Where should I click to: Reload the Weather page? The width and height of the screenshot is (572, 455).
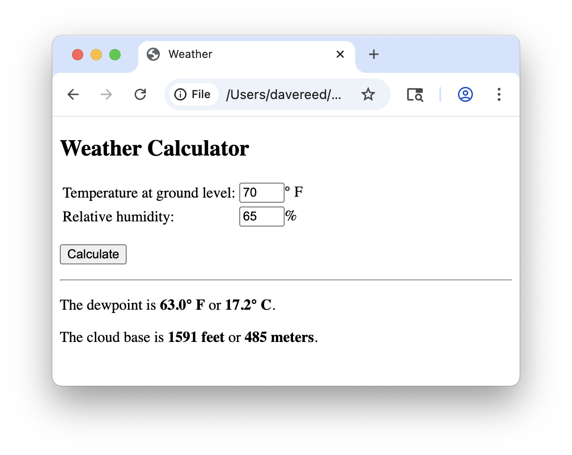pos(140,94)
